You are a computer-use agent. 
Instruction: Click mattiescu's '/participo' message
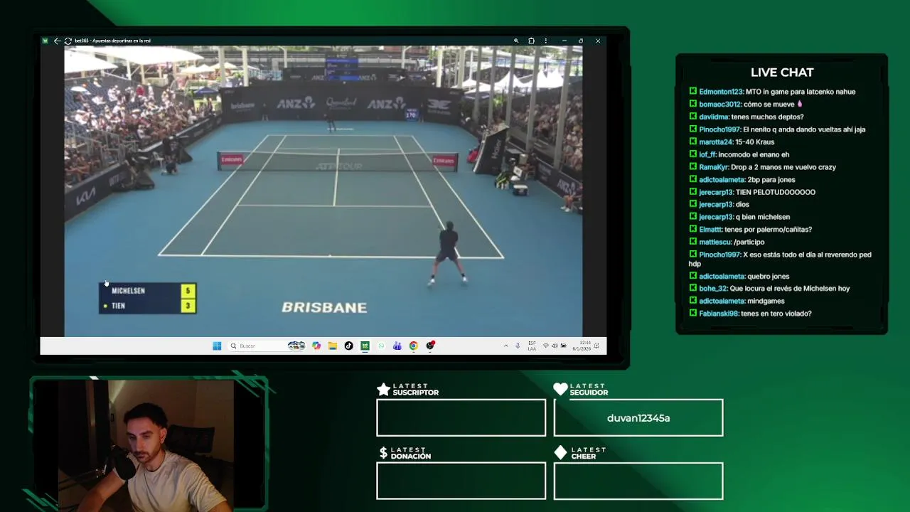[x=749, y=242]
